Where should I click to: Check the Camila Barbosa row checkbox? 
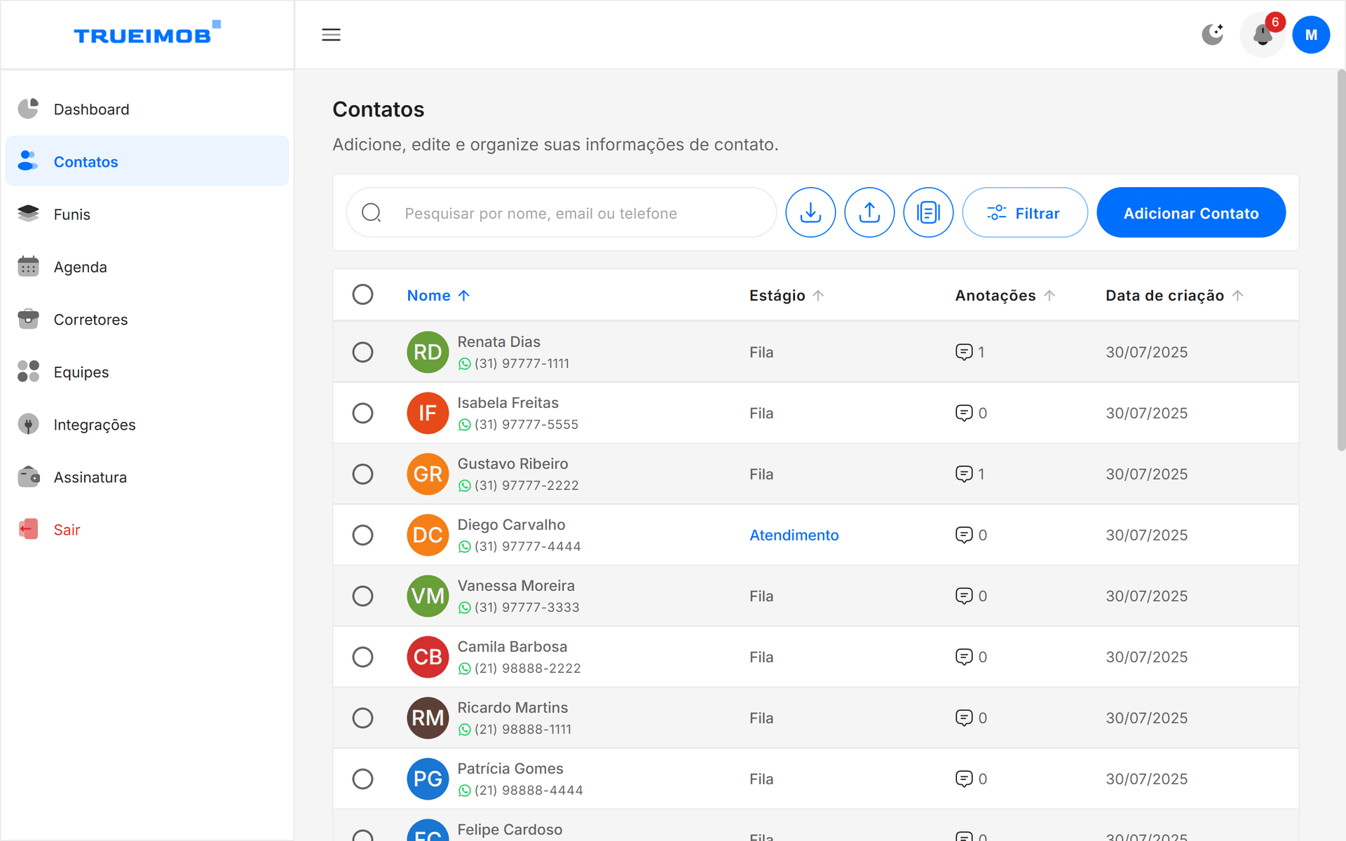point(362,657)
